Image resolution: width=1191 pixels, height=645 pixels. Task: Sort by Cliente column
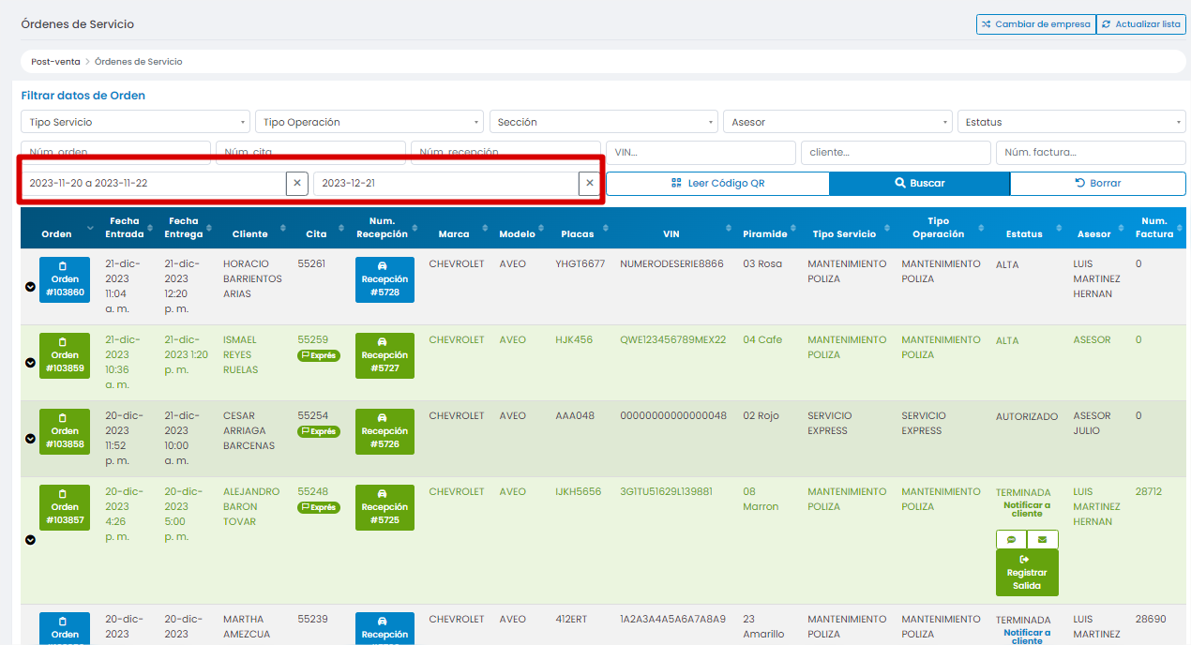point(252,228)
